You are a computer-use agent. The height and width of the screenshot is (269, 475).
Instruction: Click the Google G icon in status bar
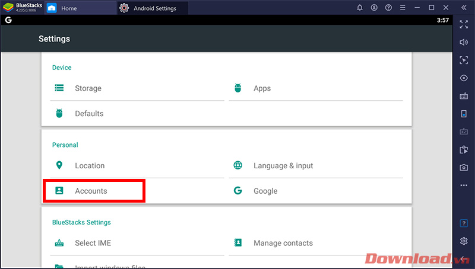[8, 20]
